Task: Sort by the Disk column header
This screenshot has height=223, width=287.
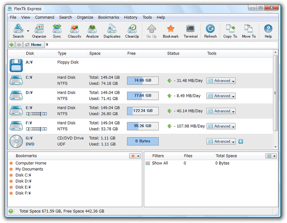Action: [x=40, y=53]
